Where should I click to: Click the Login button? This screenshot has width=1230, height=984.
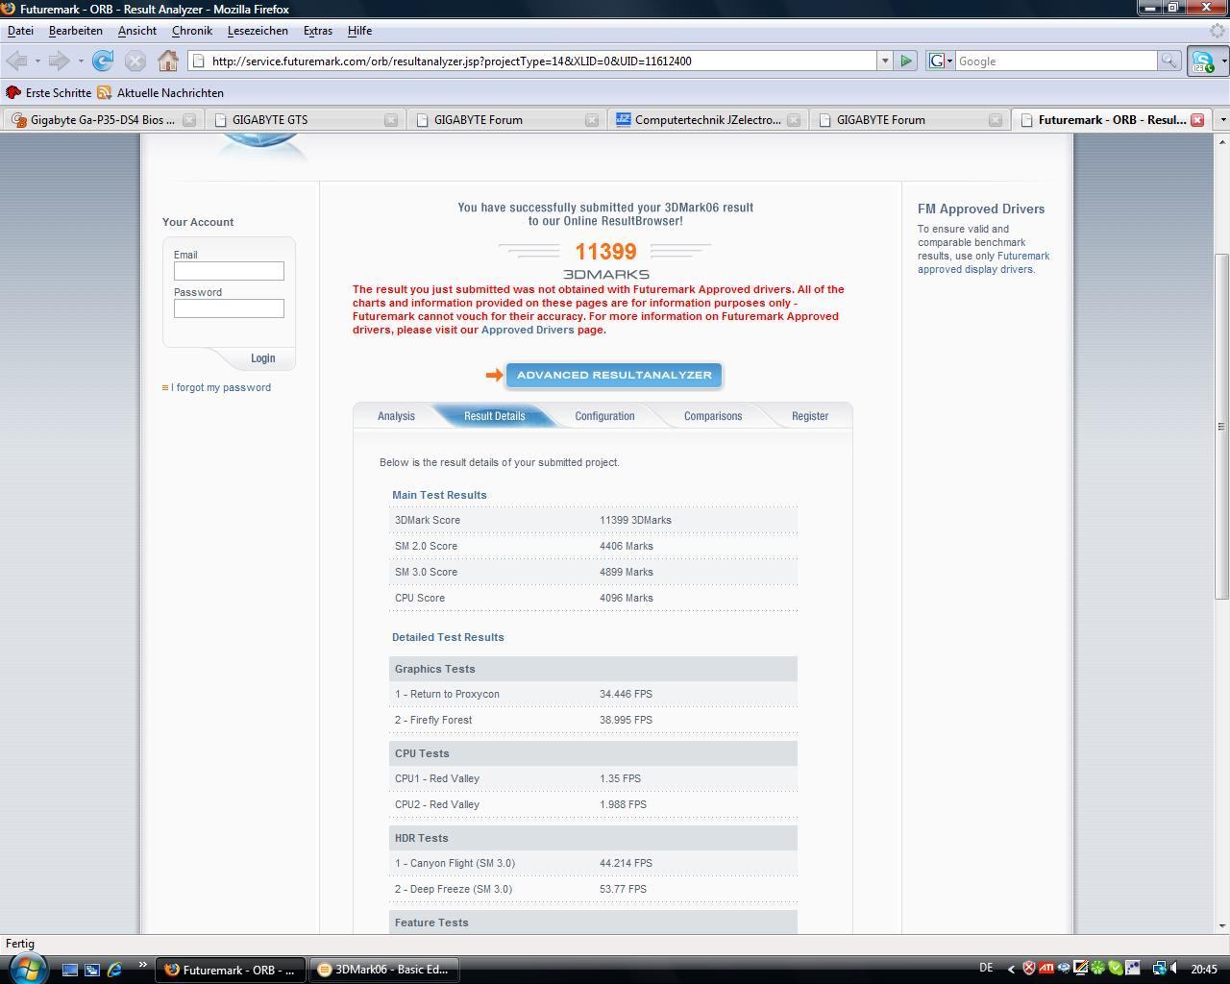coord(262,358)
